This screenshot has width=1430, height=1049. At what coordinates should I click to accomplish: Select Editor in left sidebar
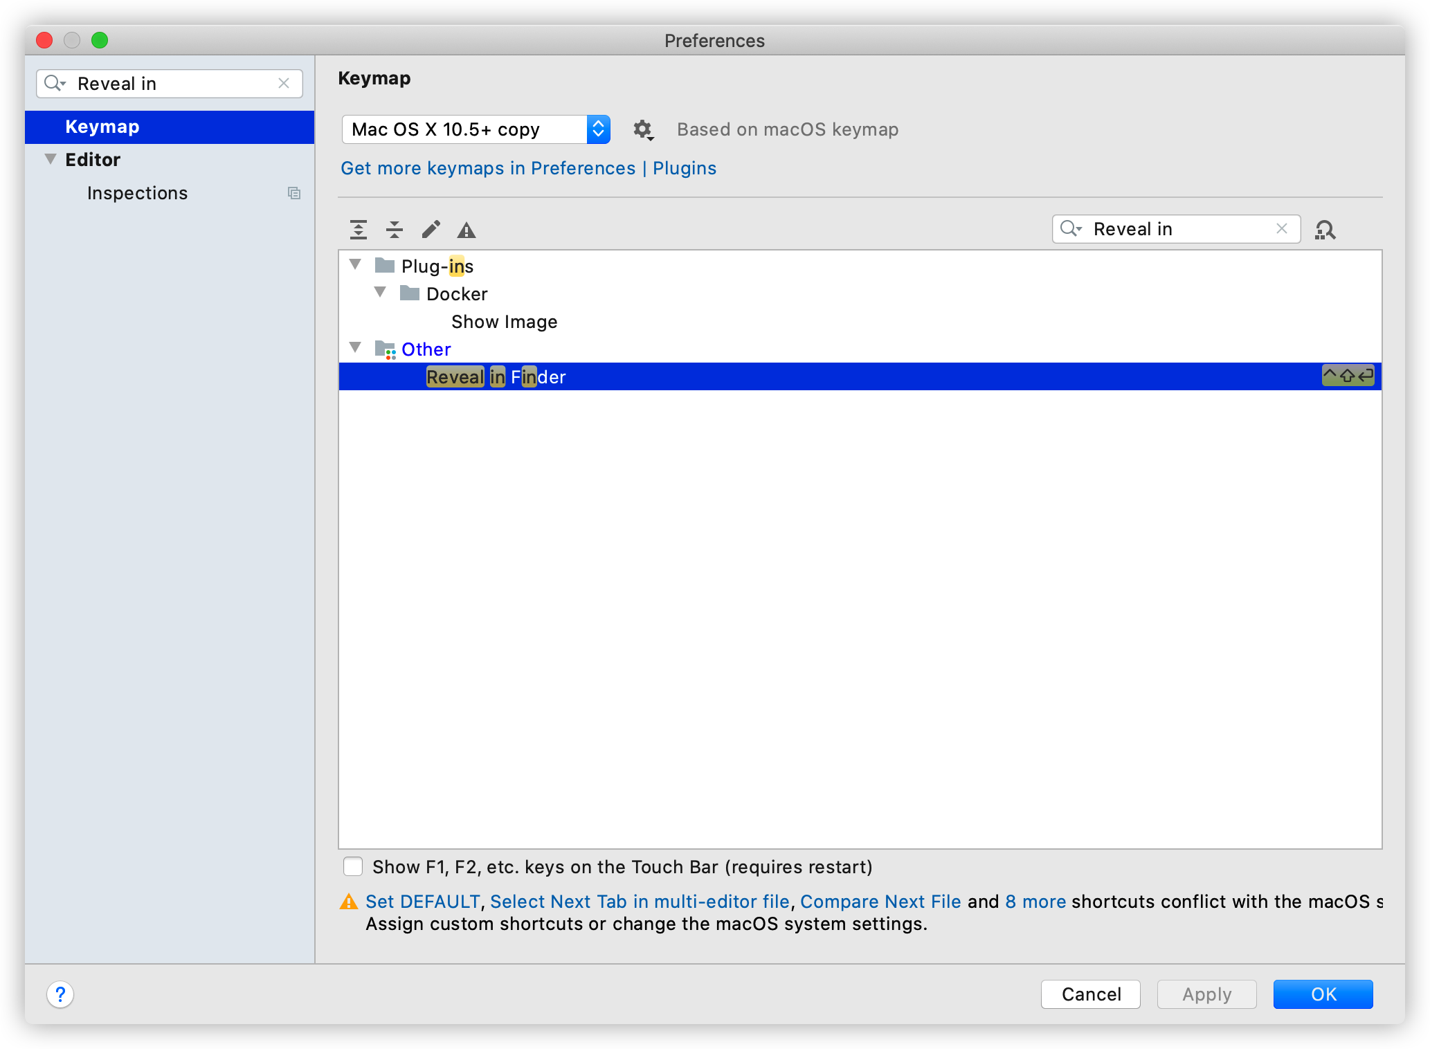pyautogui.click(x=91, y=158)
